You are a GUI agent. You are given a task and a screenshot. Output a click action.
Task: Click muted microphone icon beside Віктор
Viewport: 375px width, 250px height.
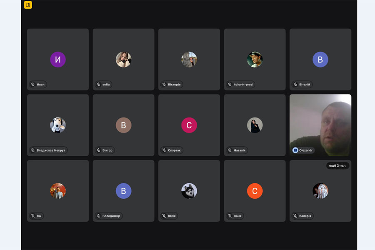[98, 150]
